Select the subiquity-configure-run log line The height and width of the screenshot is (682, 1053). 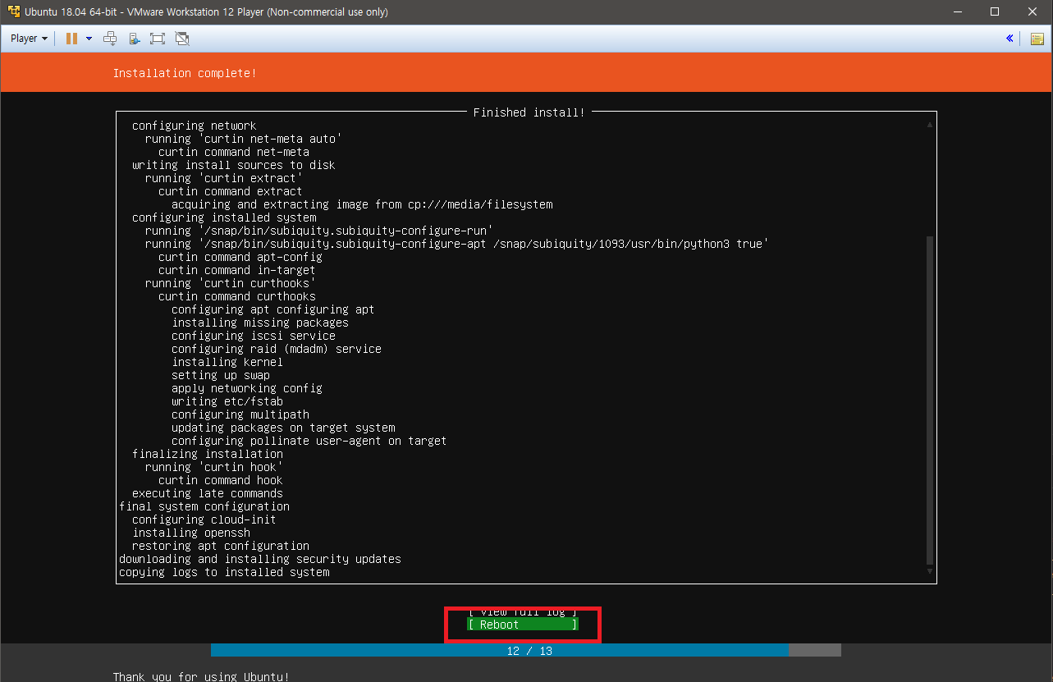coord(319,231)
